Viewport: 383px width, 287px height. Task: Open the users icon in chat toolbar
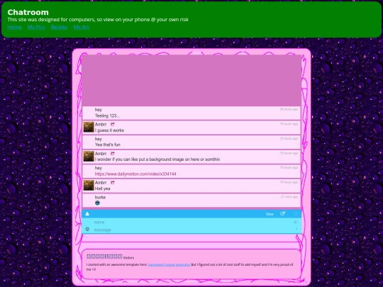click(87, 214)
